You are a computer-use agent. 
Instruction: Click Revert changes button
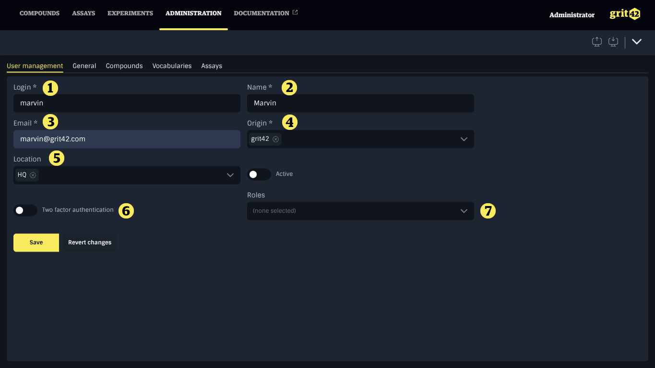[x=90, y=242]
